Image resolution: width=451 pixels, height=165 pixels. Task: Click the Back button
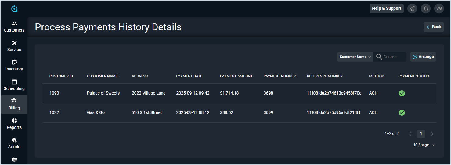point(434,27)
